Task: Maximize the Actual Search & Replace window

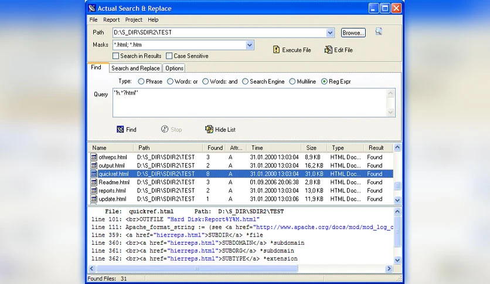Action: (x=385, y=8)
